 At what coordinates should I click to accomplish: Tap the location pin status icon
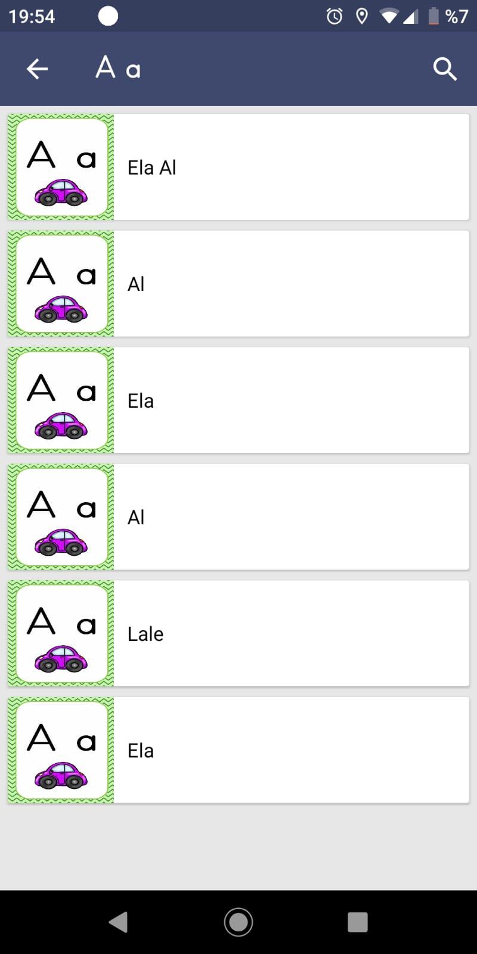pos(361,16)
